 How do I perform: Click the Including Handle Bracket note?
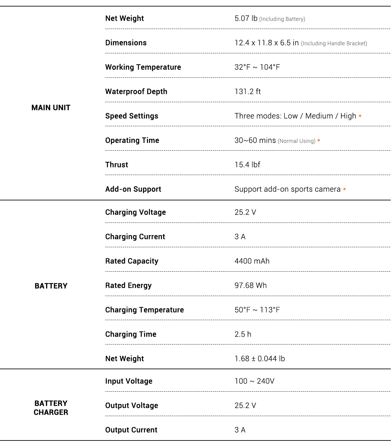(x=334, y=44)
